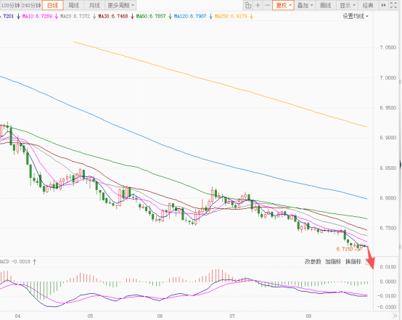The width and height of the screenshot is (402, 320).
Task: Switch to 120分钟 period
Action: (x=10, y=5)
